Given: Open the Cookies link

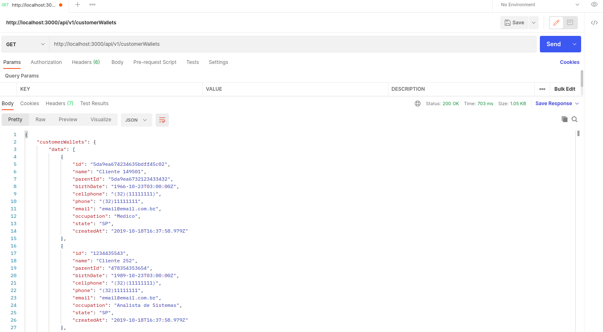Looking at the screenshot, I should click(x=570, y=62).
